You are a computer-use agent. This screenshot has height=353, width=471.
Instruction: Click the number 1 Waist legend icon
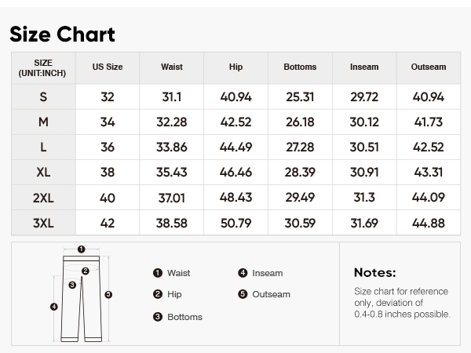pos(158,273)
